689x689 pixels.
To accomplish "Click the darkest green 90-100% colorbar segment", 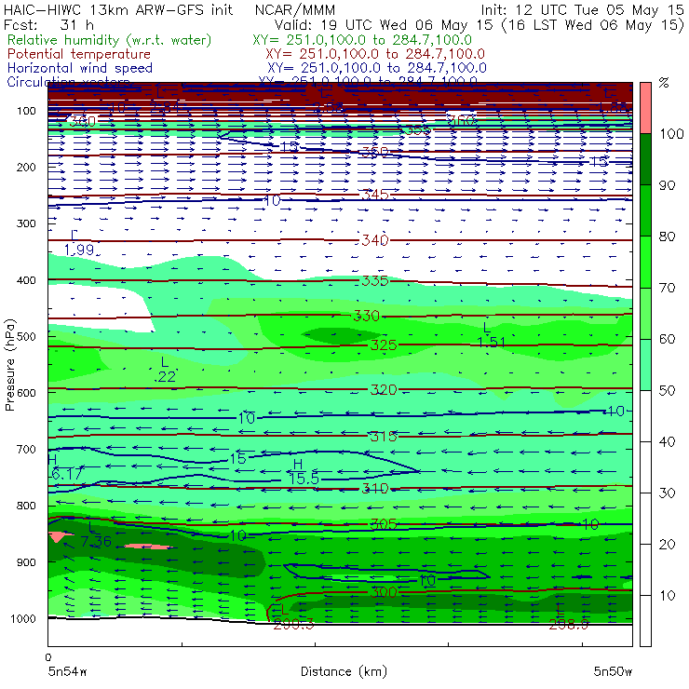I will pos(645,159).
